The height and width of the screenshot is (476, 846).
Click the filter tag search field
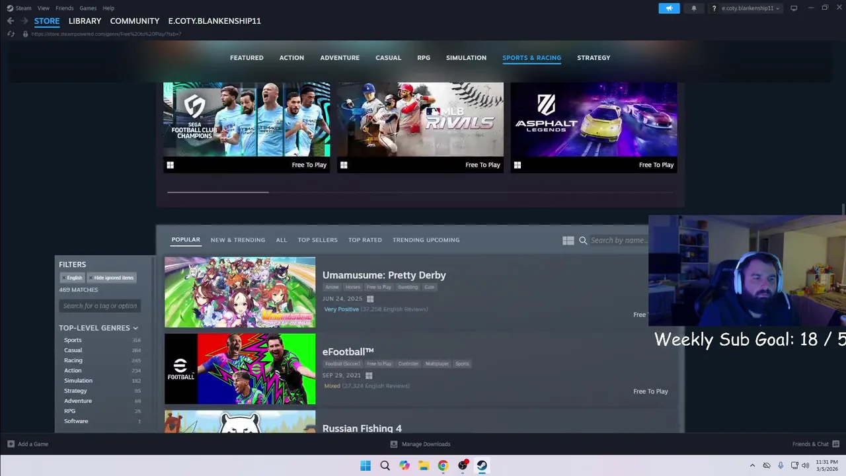[100, 306]
